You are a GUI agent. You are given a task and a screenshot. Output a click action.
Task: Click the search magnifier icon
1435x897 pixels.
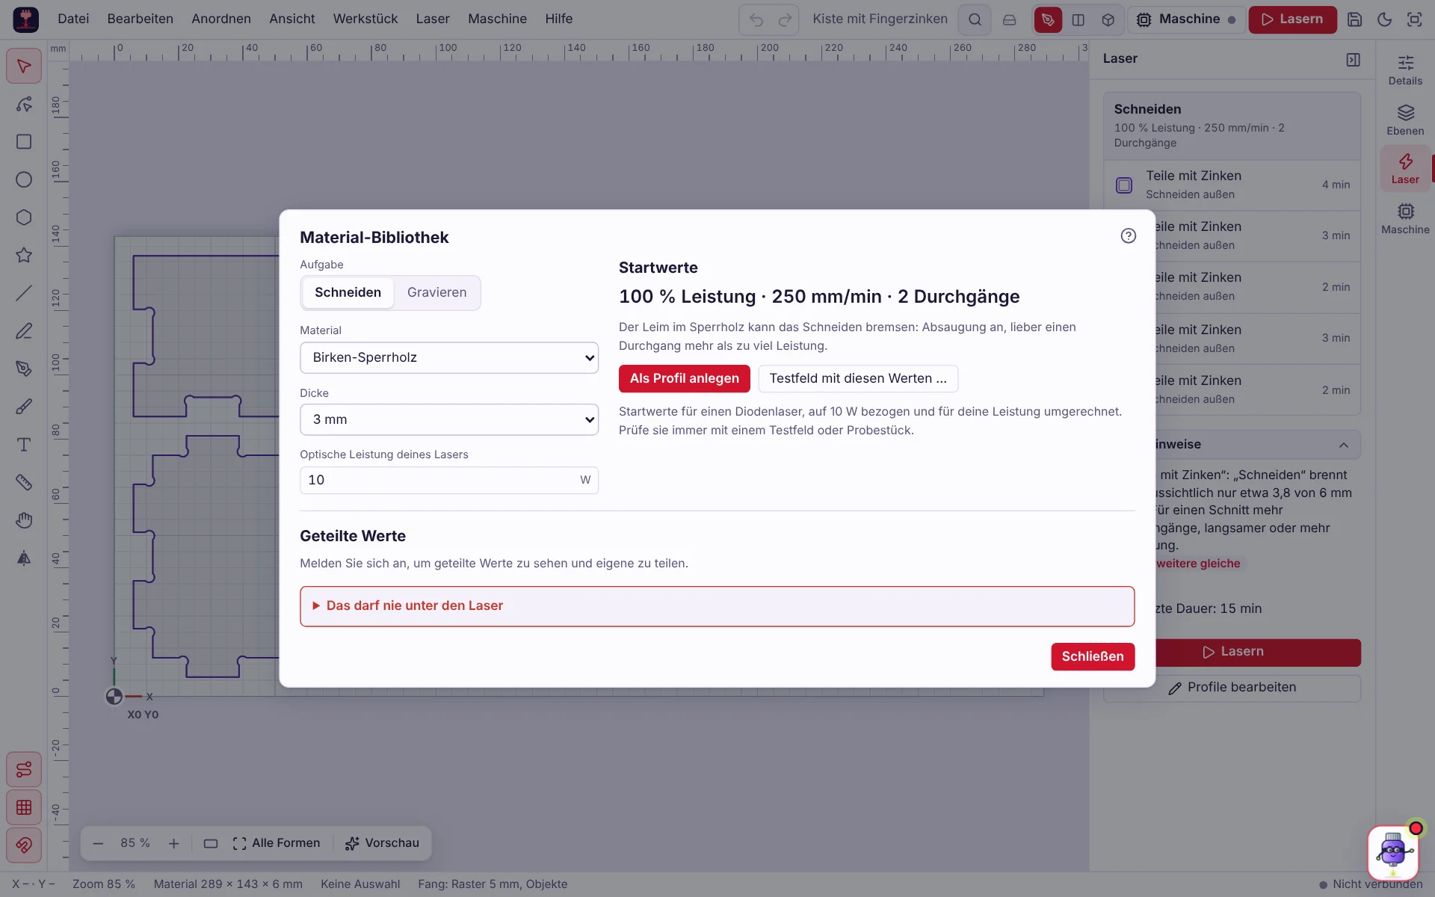click(x=975, y=19)
